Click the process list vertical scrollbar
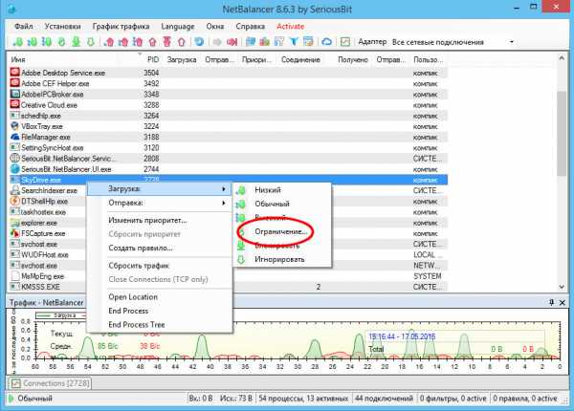 (562, 134)
